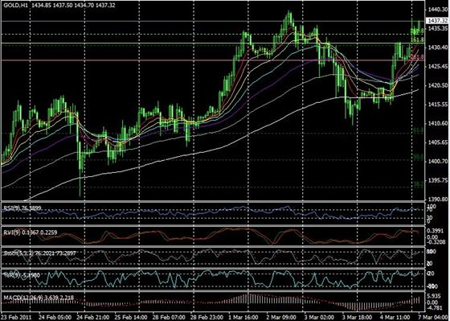Click the 1390.80 price axis label
450x321 pixels.
[x=437, y=200]
